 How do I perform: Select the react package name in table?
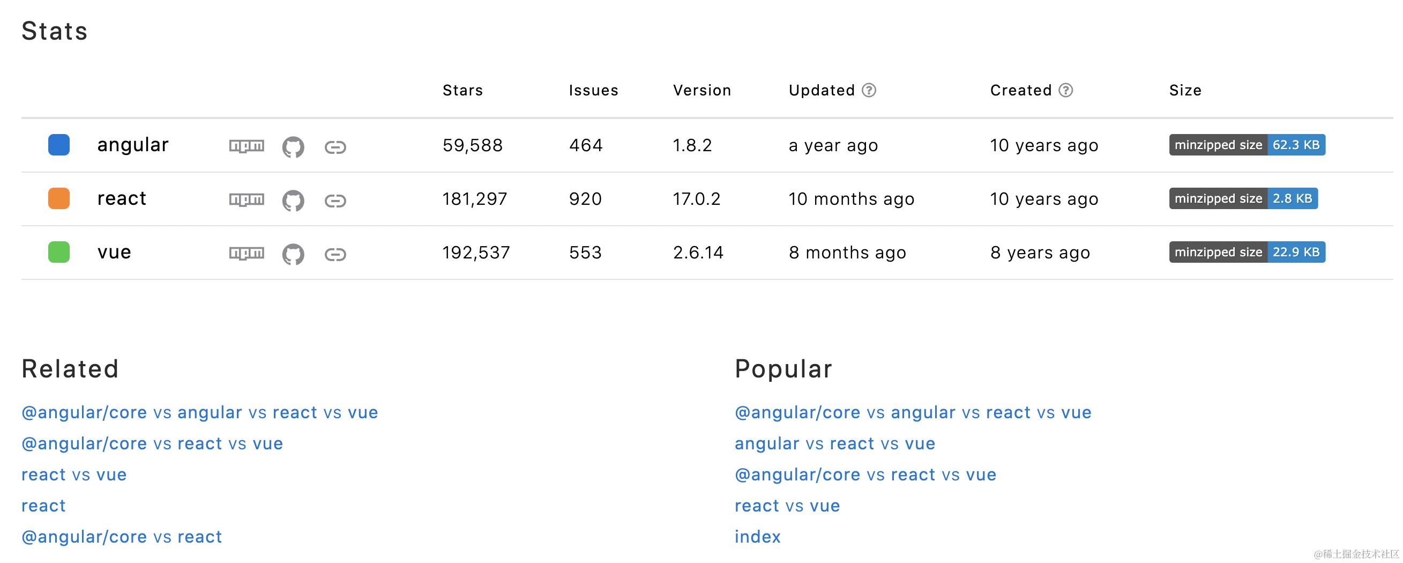point(122,198)
